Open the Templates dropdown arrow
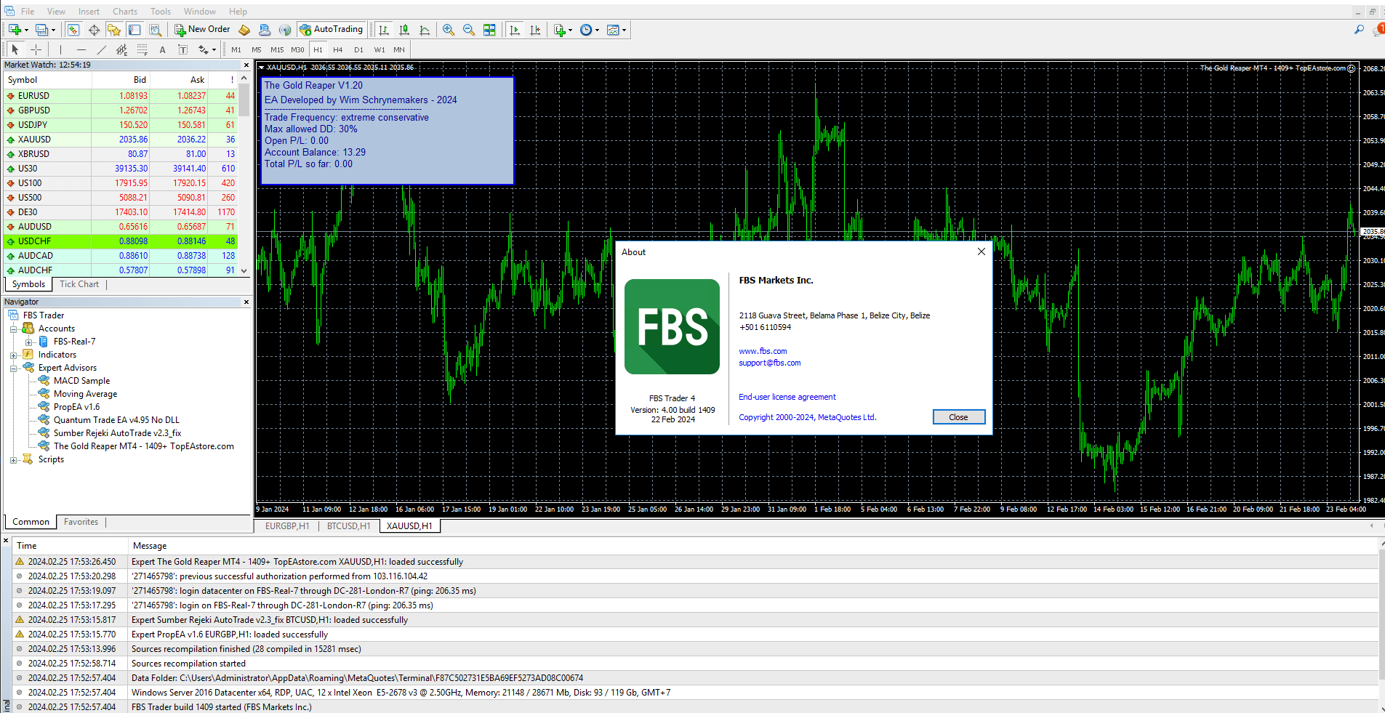This screenshot has height=713, width=1385. [624, 30]
